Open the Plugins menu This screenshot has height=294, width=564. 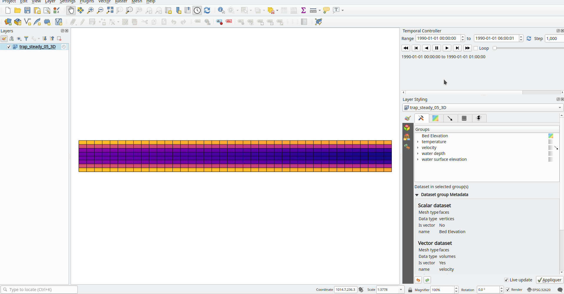coord(87,1)
